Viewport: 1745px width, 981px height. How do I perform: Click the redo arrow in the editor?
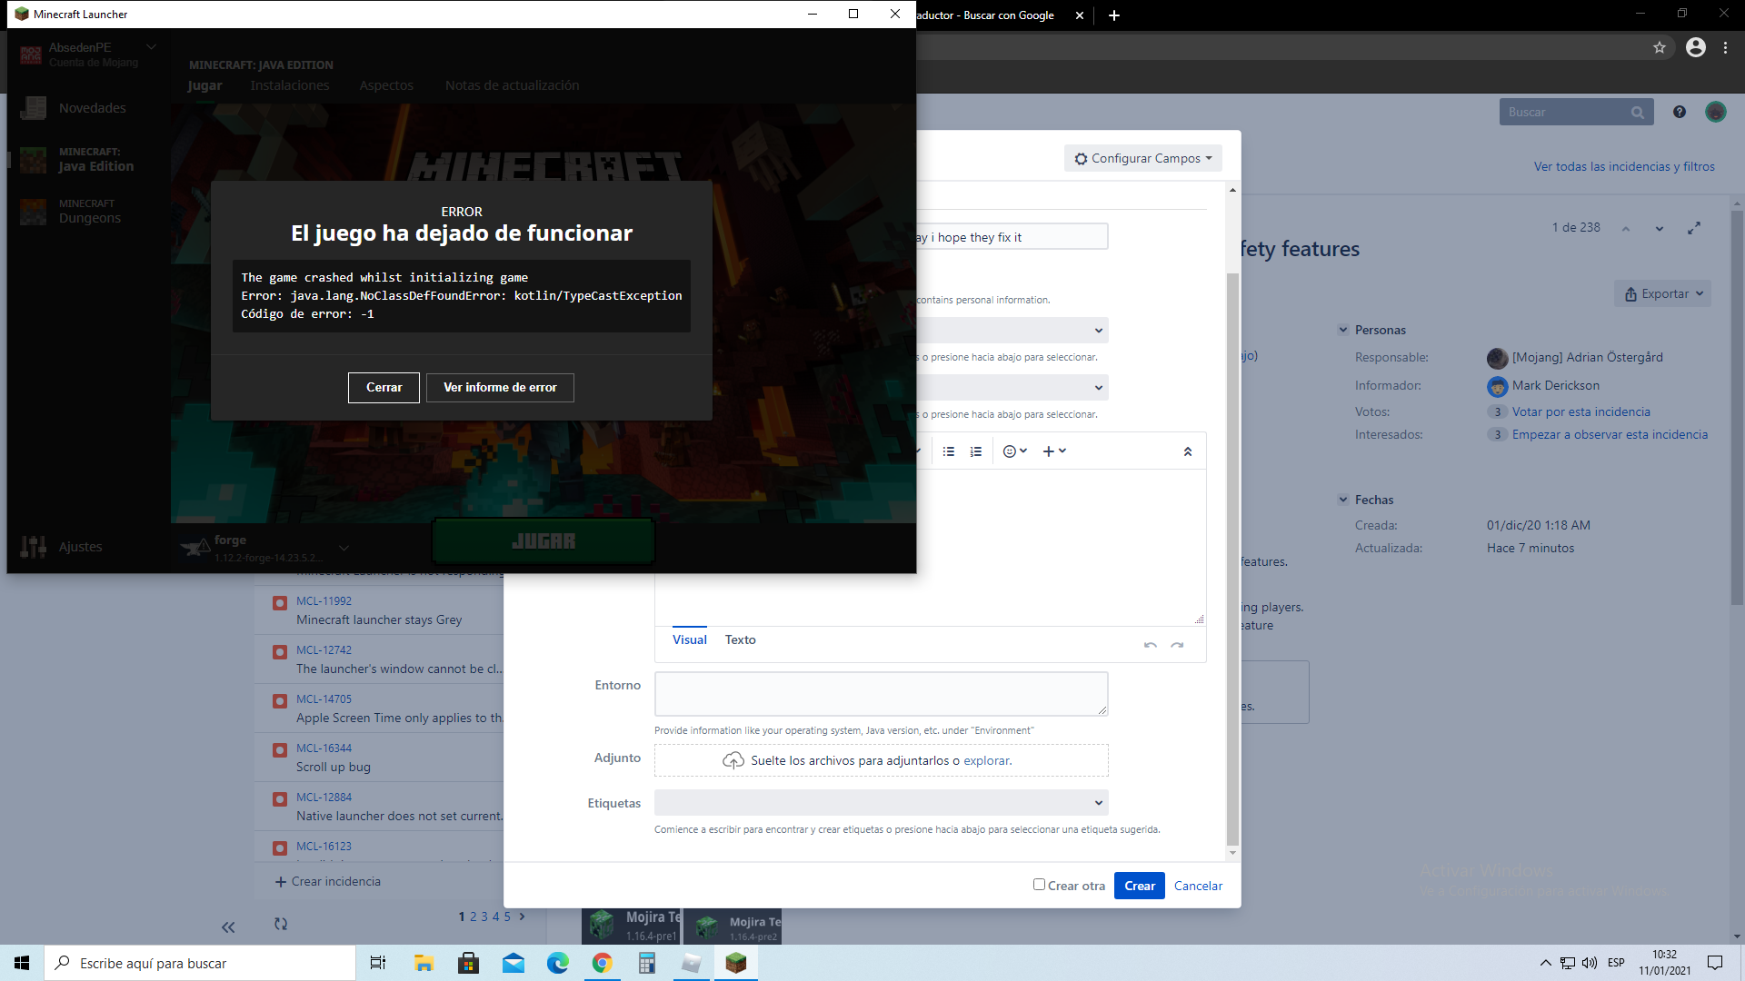1177,645
